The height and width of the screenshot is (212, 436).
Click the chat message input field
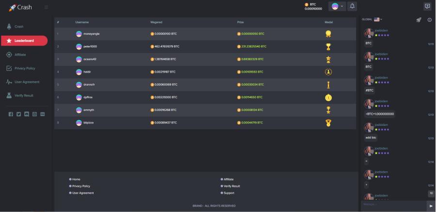(x=394, y=206)
